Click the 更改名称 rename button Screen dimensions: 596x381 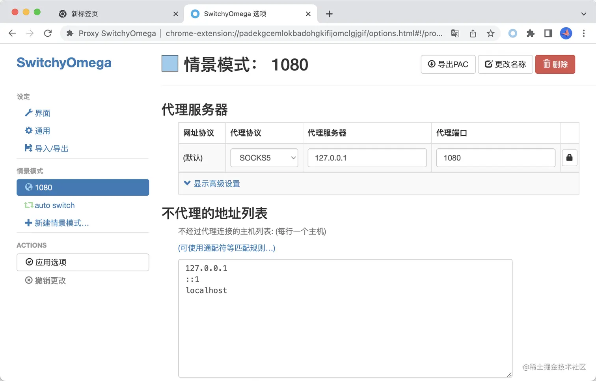(x=505, y=64)
